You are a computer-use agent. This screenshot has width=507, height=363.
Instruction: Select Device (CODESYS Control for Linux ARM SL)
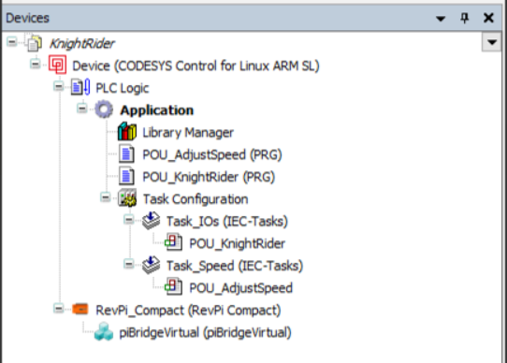(196, 66)
